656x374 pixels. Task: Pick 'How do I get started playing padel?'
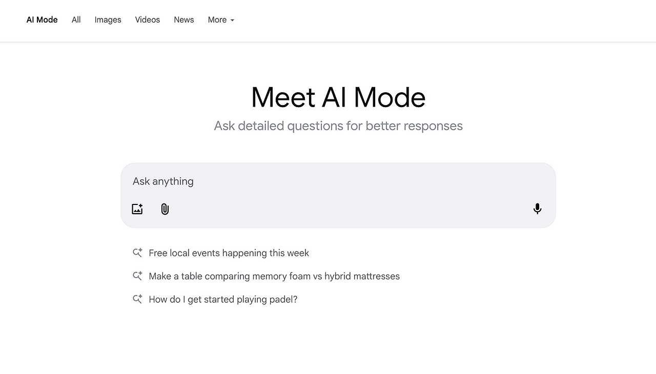click(x=223, y=299)
